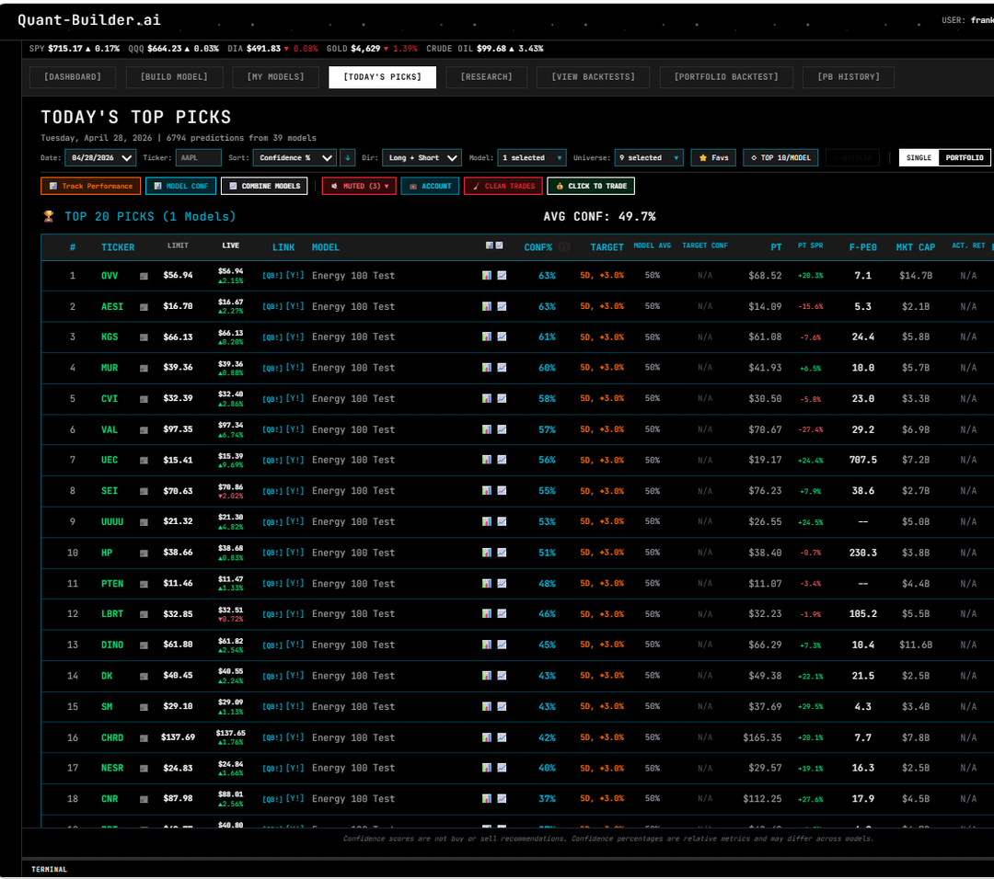Open bar chart icon for OVV row
994x879 pixels.
(487, 275)
